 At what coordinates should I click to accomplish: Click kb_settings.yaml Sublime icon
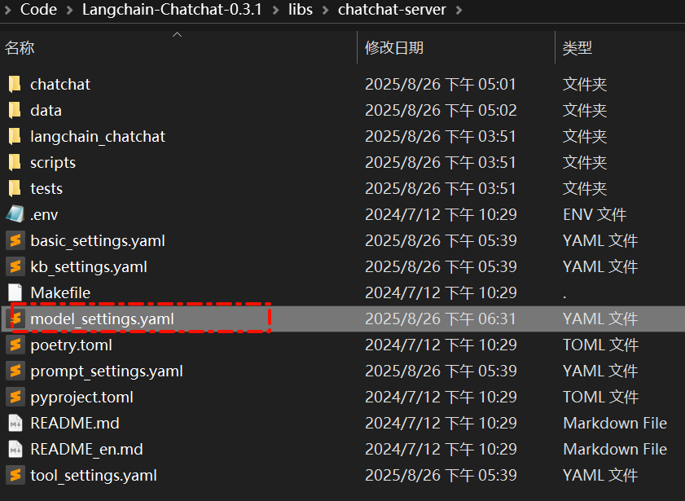point(15,266)
